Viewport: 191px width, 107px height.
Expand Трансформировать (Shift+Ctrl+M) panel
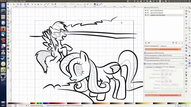[164, 60]
